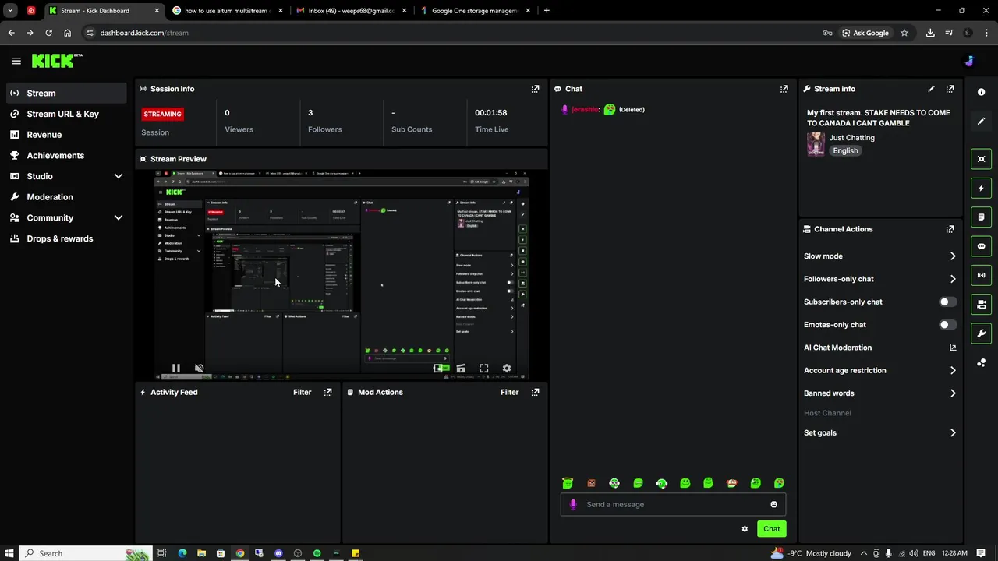The image size is (998, 561).
Task: Open Moderation in sidebar
Action: pyautogui.click(x=66, y=197)
